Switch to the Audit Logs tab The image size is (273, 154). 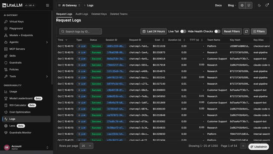[x=81, y=14]
